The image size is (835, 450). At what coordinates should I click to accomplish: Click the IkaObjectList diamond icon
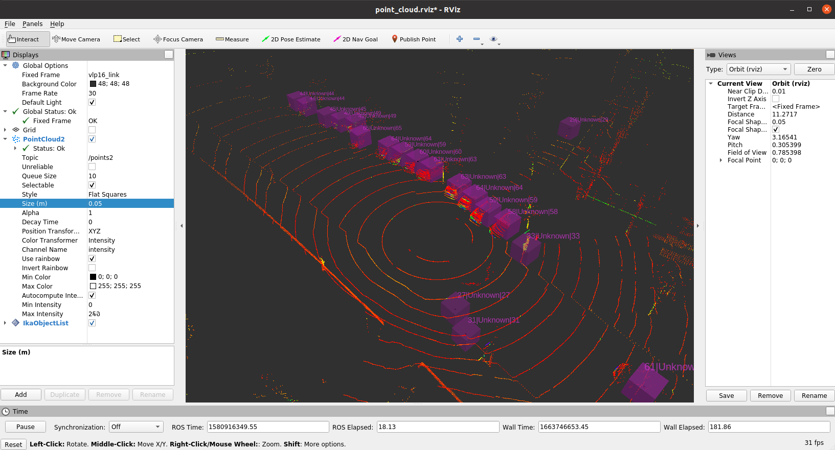pos(16,323)
